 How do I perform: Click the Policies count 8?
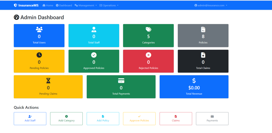(x=203, y=36)
